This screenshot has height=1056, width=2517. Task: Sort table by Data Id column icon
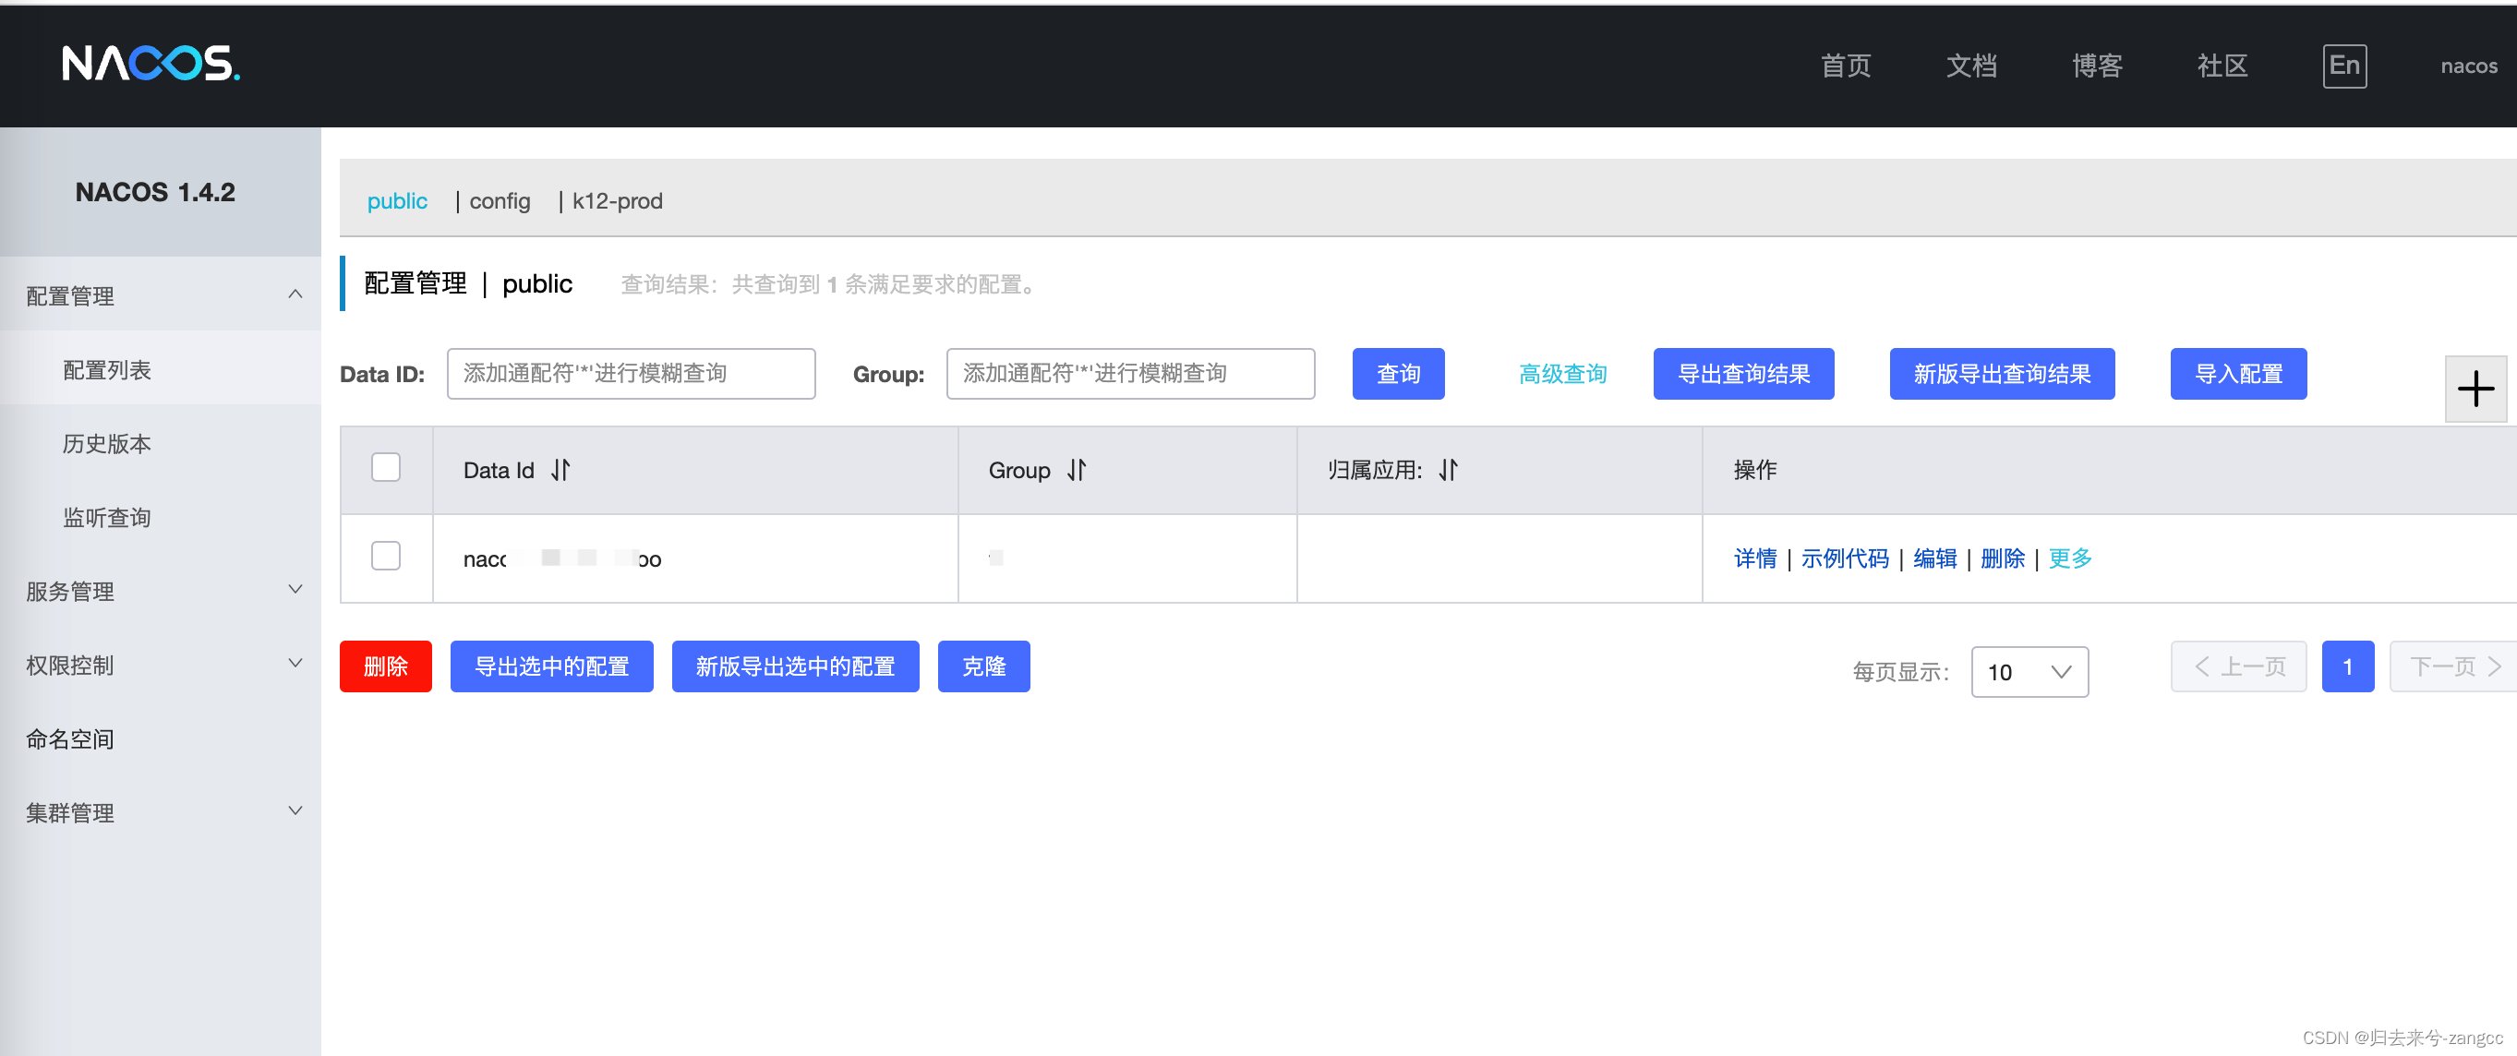(560, 470)
